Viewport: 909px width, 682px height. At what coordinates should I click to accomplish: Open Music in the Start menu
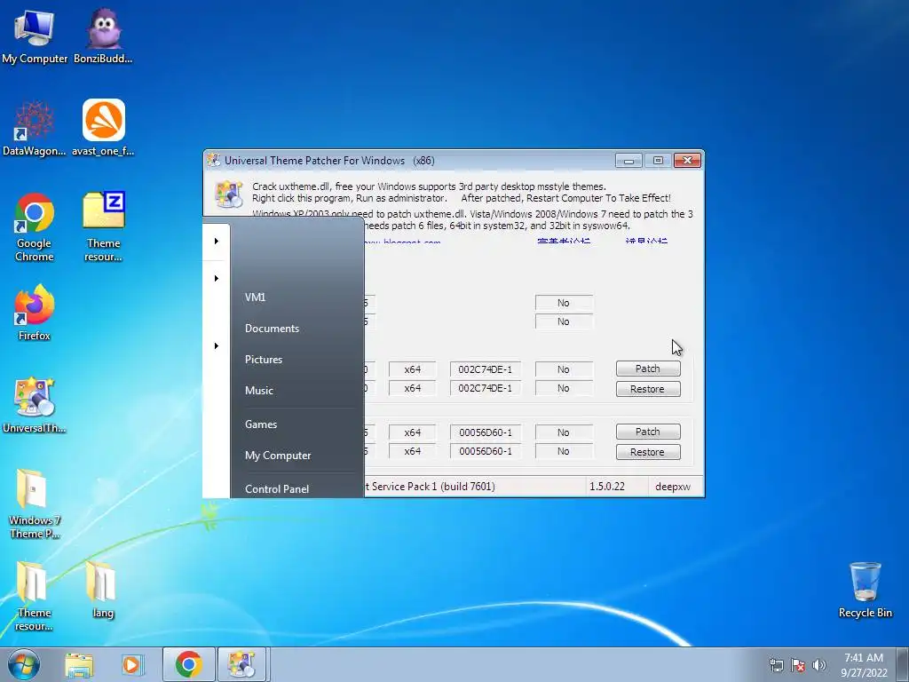259,391
